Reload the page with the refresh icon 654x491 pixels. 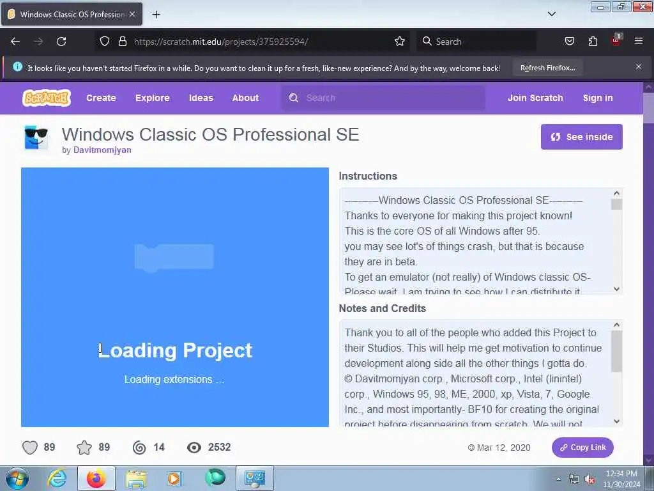[x=61, y=42]
